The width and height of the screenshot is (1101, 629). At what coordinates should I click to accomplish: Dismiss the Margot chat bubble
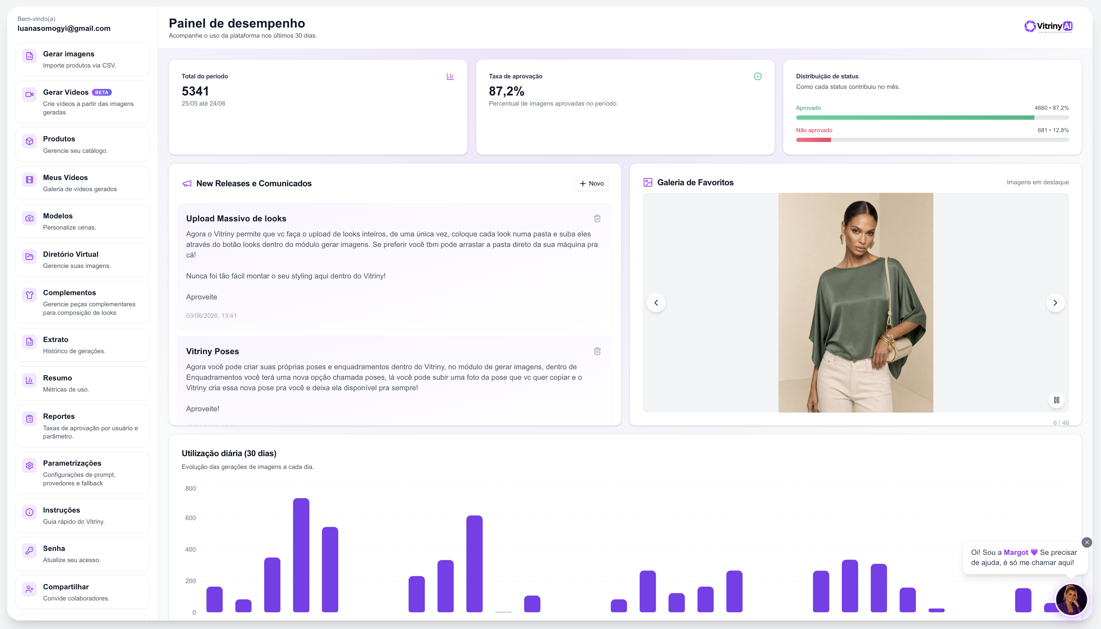coord(1087,542)
